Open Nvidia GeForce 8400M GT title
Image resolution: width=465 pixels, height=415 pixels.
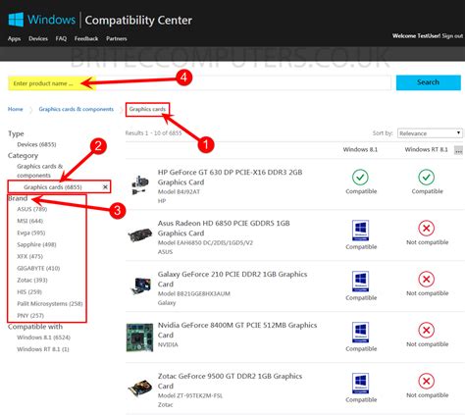tap(237, 330)
